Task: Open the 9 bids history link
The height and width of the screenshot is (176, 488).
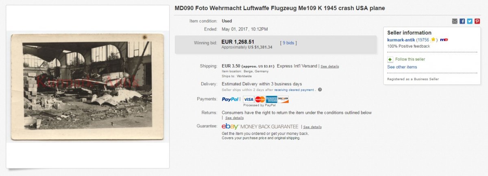Action: tap(289, 43)
